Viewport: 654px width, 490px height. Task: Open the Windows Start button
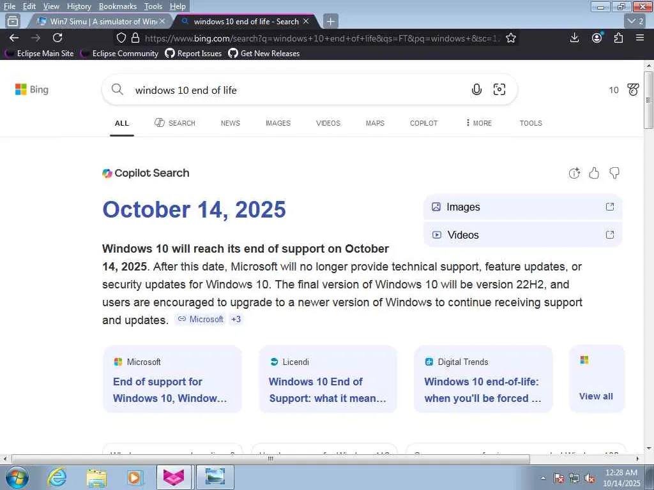[17, 477]
